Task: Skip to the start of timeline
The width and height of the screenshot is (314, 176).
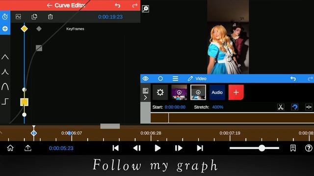Action: coord(116,148)
